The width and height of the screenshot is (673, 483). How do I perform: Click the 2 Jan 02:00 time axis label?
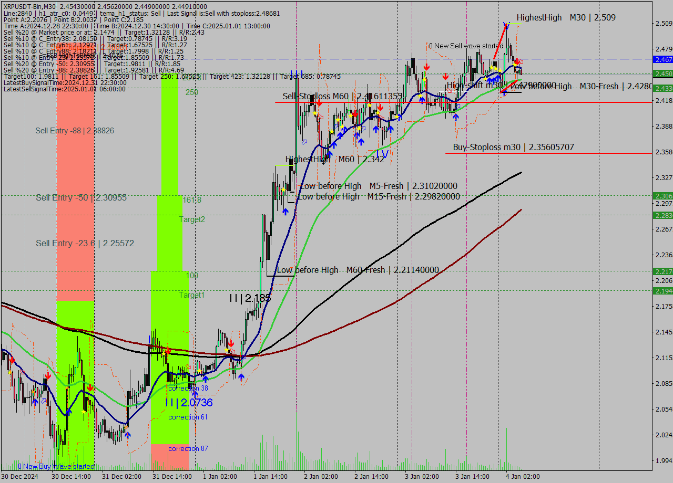pyautogui.click(x=321, y=477)
